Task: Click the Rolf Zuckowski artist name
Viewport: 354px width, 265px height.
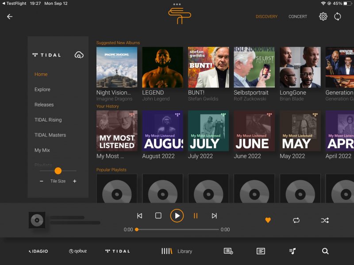Action: (250, 99)
